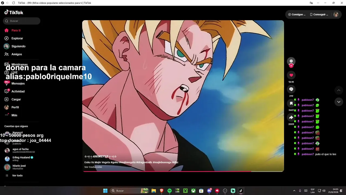Open Spotify from the taskbar
Image resolution: width=346 pixels, height=195 pixels.
[169, 191]
